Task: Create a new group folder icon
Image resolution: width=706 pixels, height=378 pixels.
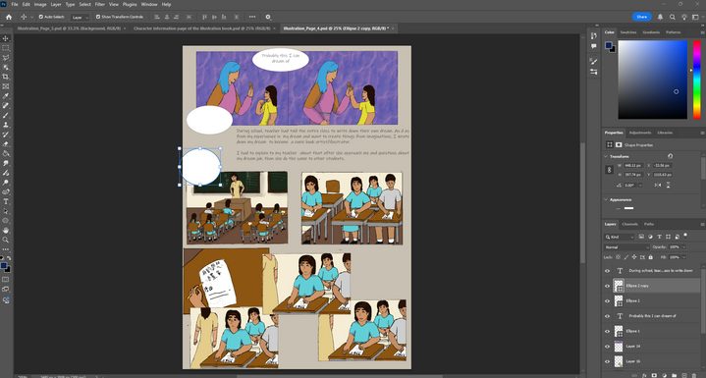Action: tap(674, 375)
